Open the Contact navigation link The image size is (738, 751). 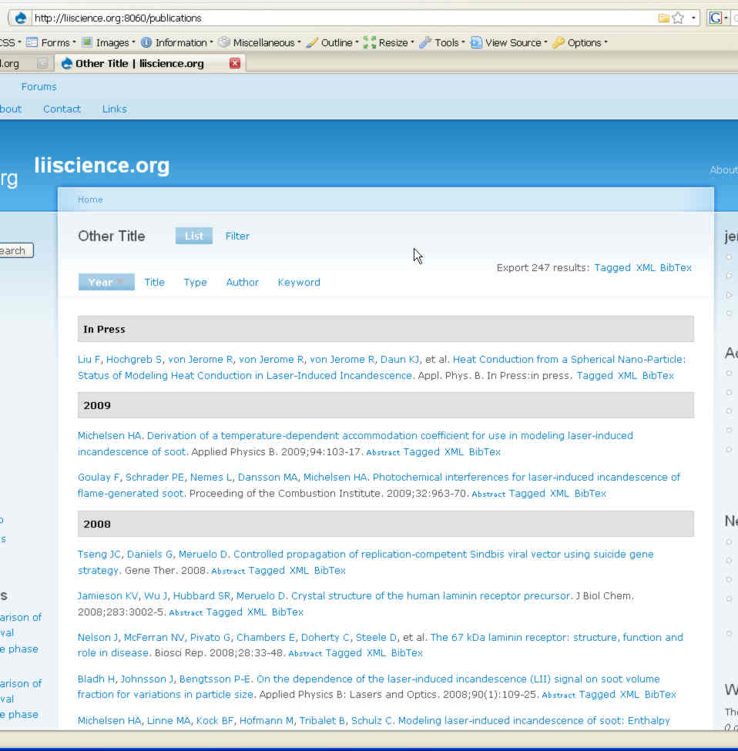[x=62, y=109]
